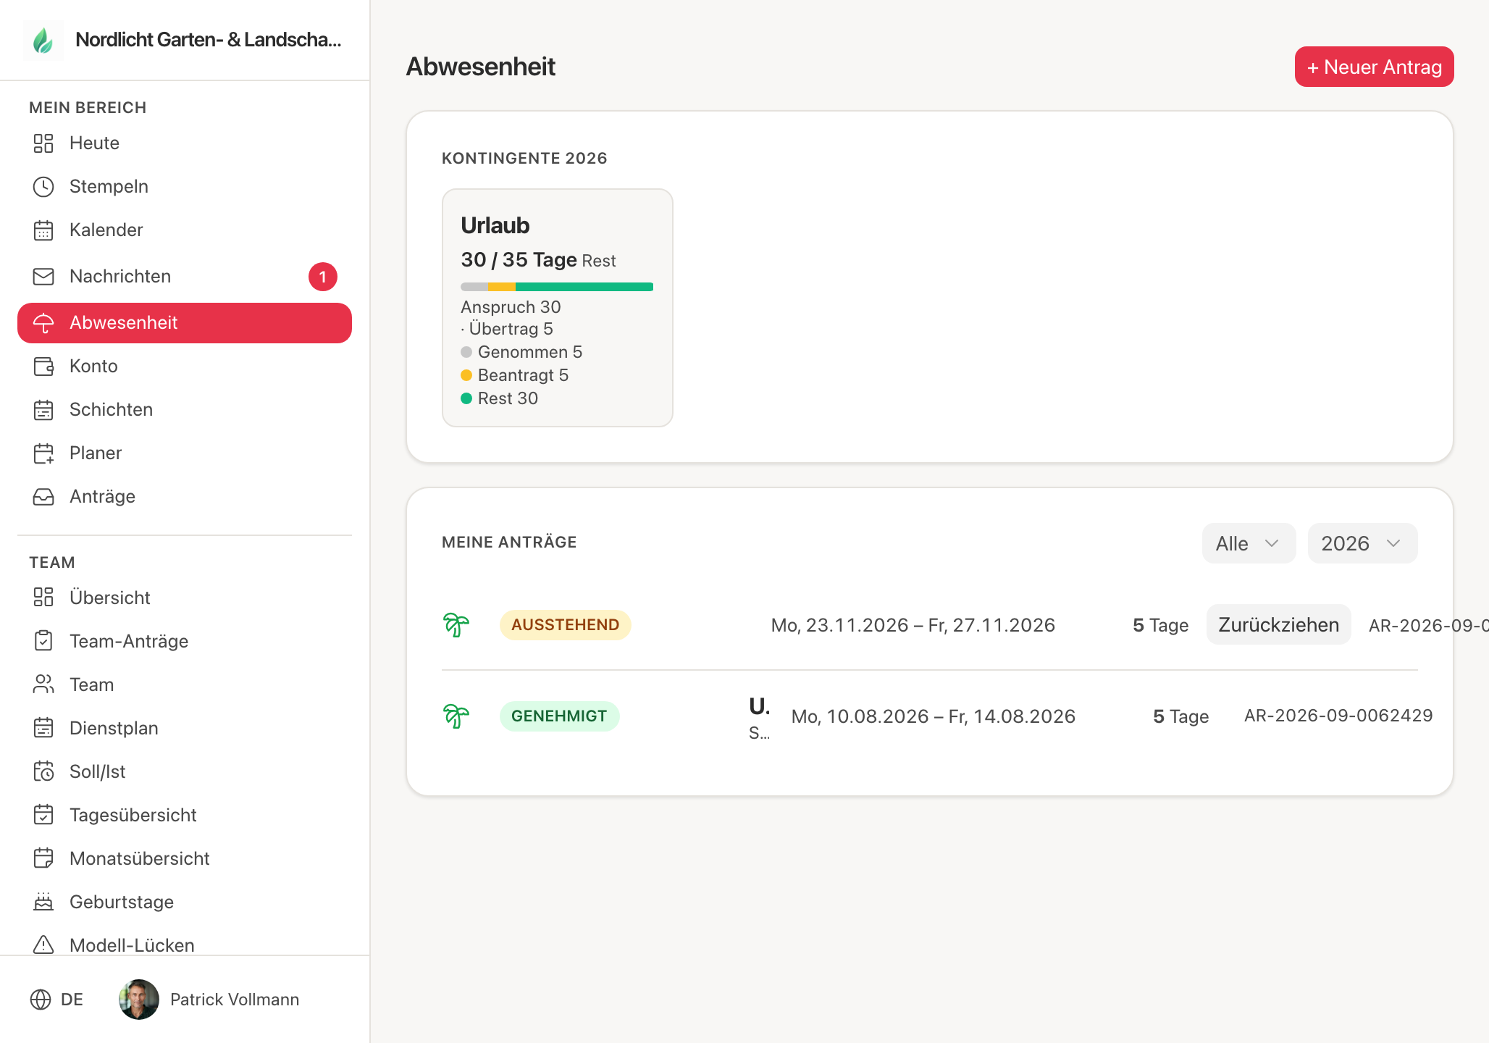Click the Urlaub quota card title
The width and height of the screenshot is (1489, 1043).
tap(495, 225)
